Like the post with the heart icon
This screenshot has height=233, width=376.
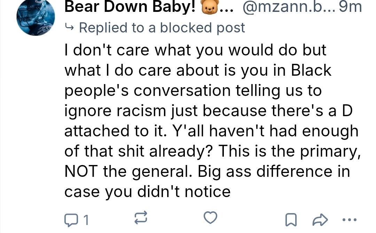click(210, 218)
